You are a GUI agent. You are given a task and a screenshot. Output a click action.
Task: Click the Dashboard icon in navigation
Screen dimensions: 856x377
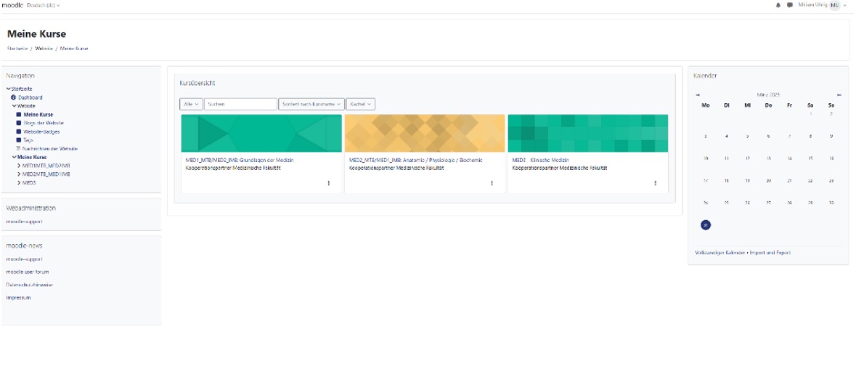(13, 97)
